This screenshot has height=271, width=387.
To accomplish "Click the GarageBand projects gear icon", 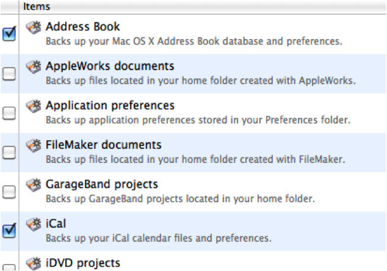I will pos(34,185).
